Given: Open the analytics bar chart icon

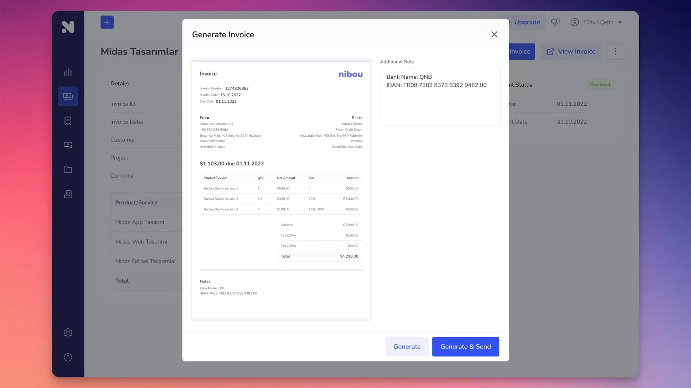Looking at the screenshot, I should tap(68, 72).
